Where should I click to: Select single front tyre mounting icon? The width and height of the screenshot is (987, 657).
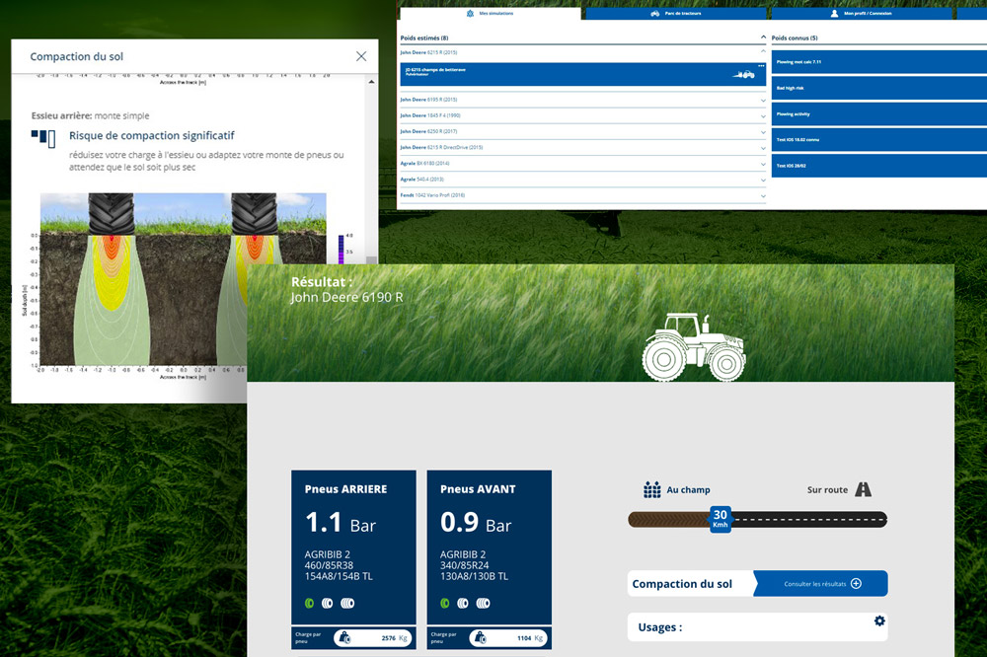444,603
